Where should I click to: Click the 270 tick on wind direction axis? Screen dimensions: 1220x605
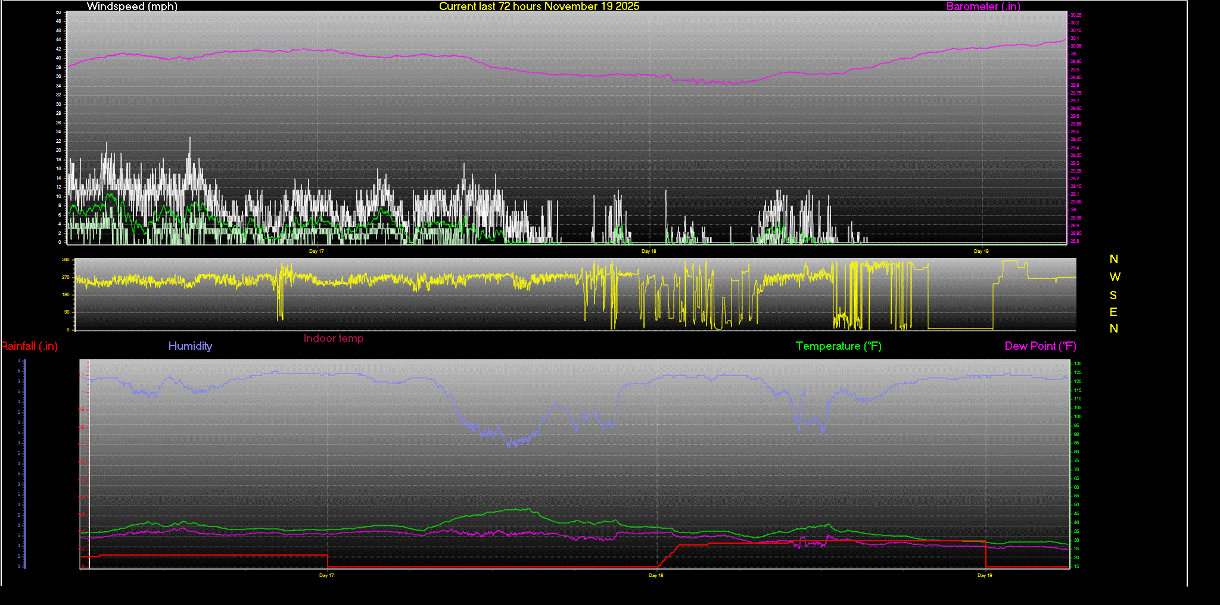coord(66,277)
